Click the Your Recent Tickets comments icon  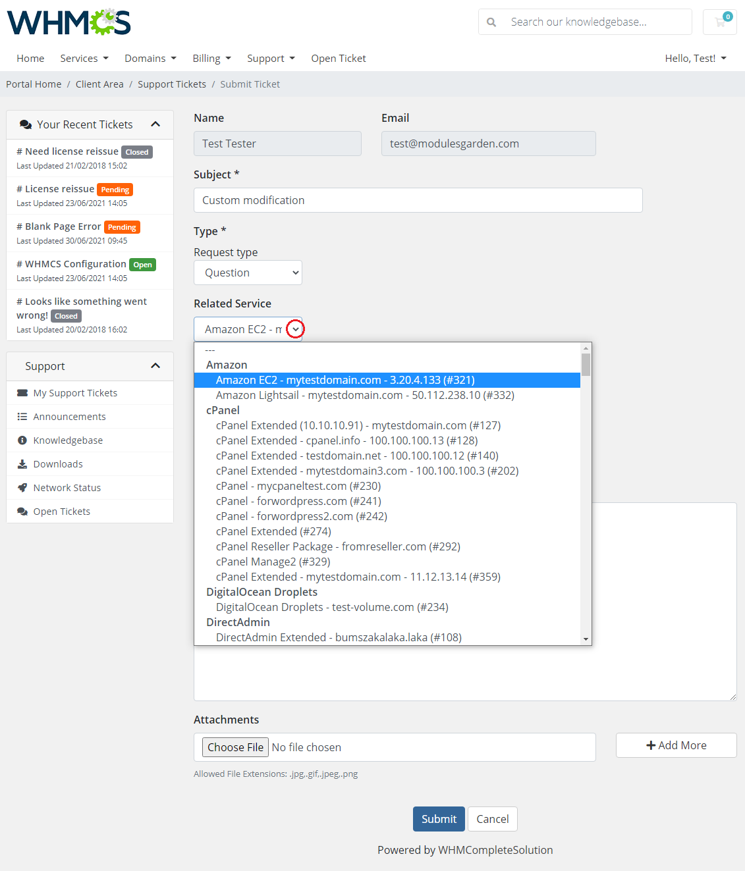(26, 124)
